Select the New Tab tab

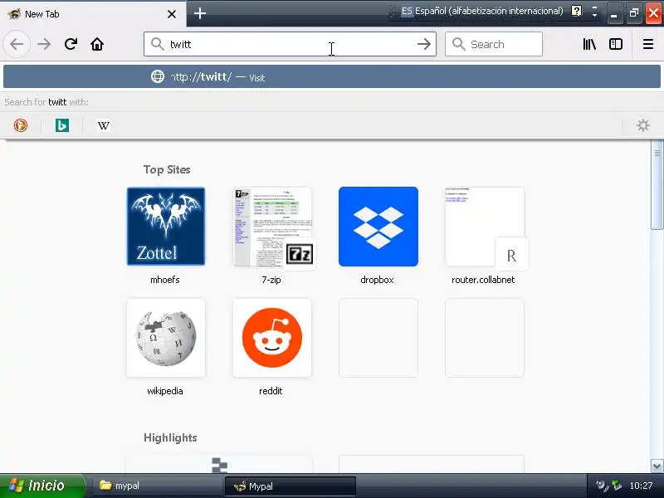93,14
